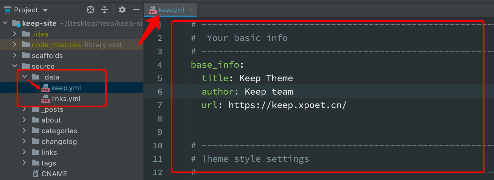Click fold end marker on url line
494x180 pixels.
tap(187, 105)
